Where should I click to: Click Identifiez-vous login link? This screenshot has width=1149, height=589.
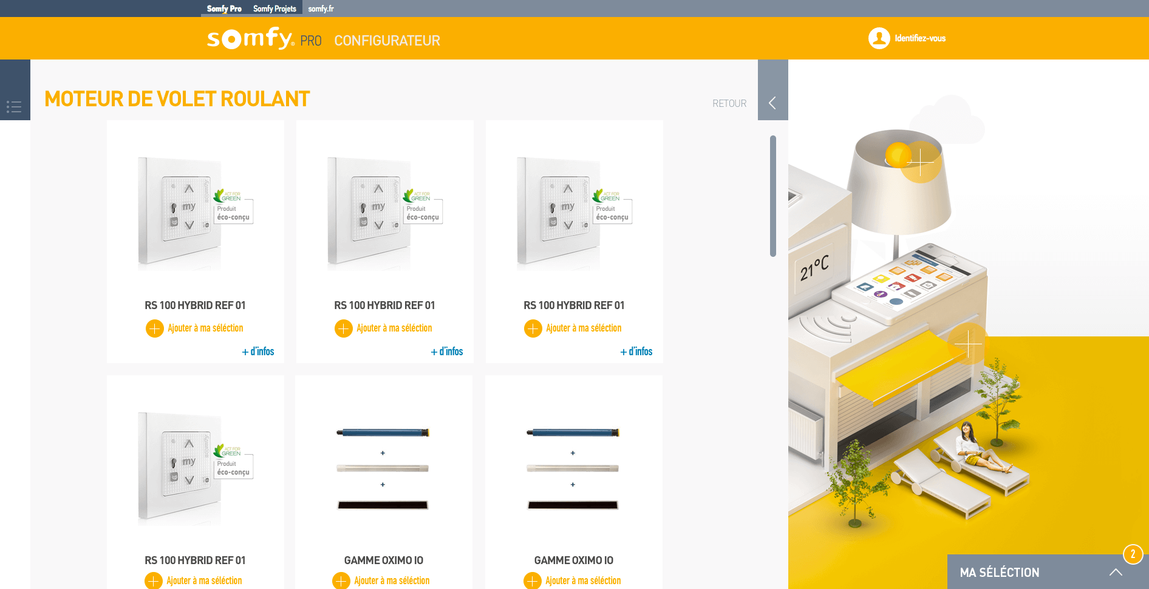coord(920,38)
